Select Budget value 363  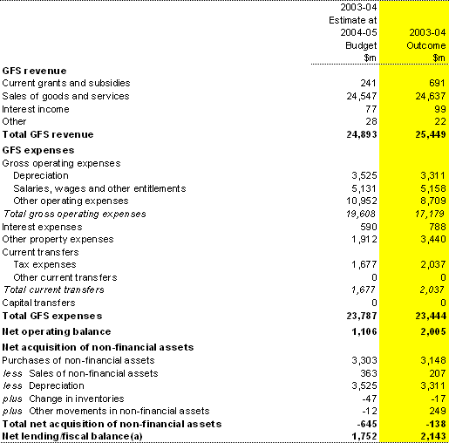[x=368, y=373]
